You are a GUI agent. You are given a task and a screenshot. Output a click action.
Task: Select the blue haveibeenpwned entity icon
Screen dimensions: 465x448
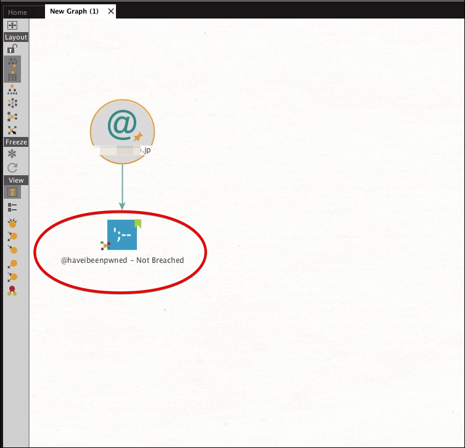122,234
